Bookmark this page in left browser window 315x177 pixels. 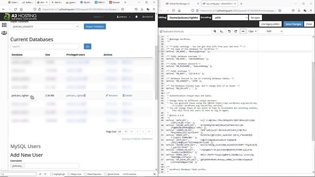(x=123, y=9)
